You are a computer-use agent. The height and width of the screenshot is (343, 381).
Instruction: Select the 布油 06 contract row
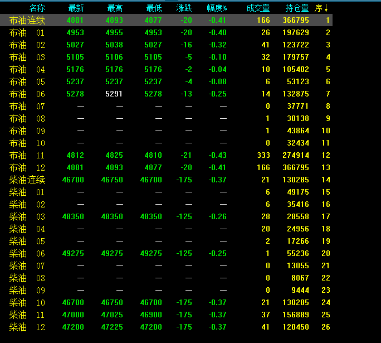click(x=27, y=94)
